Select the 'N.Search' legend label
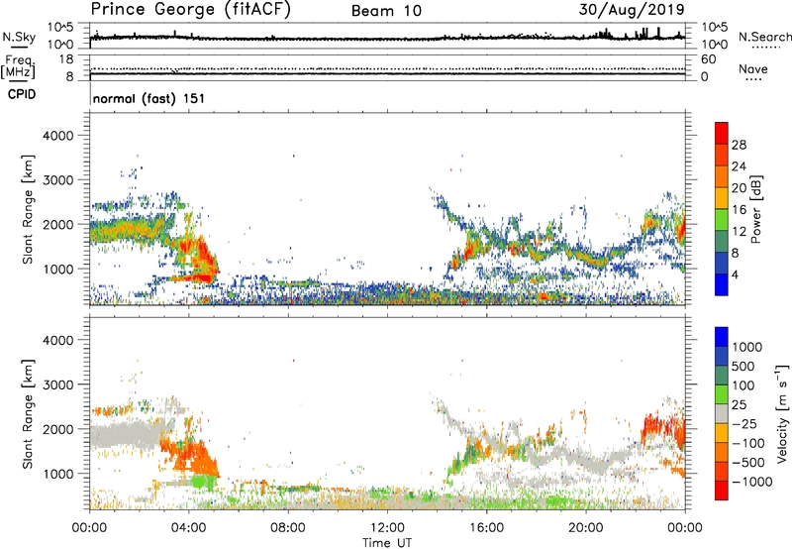Viewport: 792px width, 549px height. 764,37
